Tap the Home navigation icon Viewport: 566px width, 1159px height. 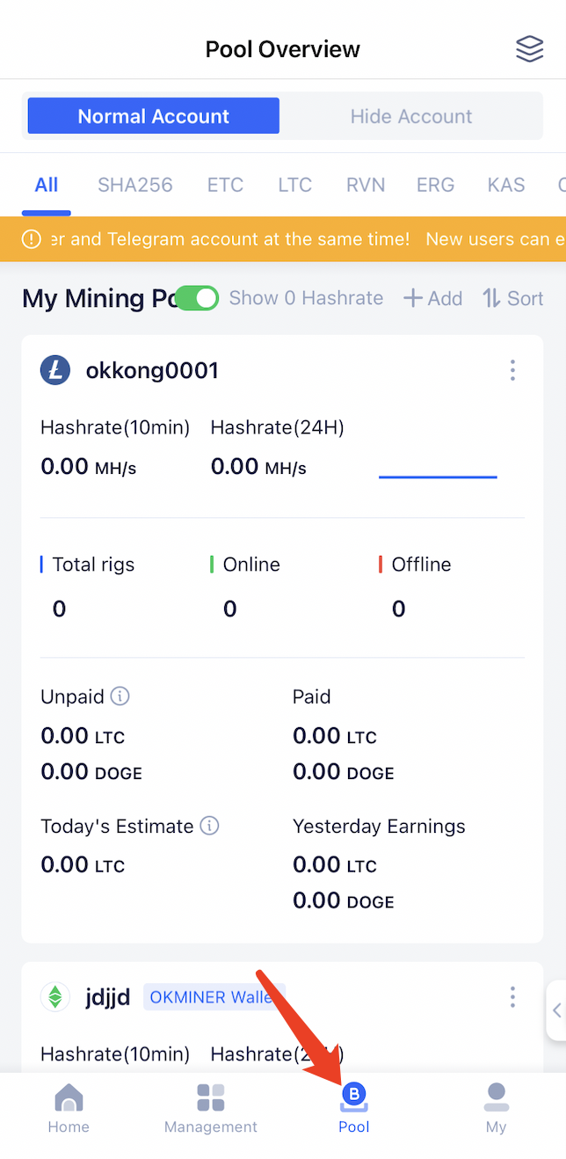(x=69, y=1097)
